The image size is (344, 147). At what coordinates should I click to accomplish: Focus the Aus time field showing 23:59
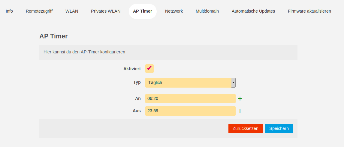[190, 111]
